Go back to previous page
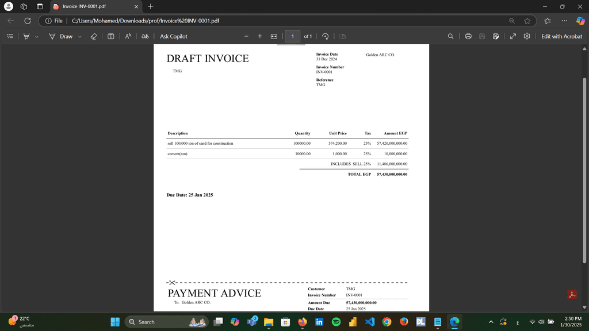Viewport: 589px width, 331px height. pos(11,21)
